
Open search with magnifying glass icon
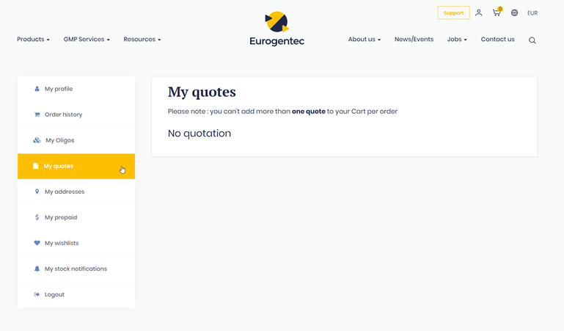pos(532,40)
